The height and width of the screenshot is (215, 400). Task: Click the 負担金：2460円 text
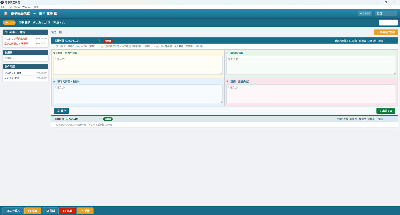368,119
